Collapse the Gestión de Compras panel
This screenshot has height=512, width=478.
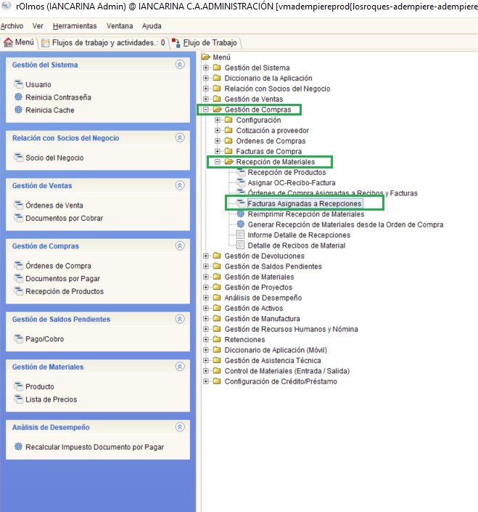coord(180,246)
